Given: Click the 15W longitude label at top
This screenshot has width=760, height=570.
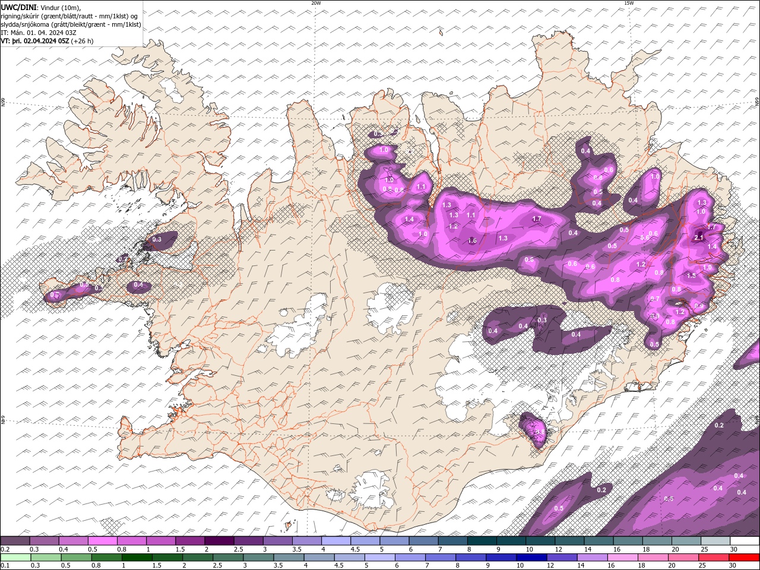Looking at the screenshot, I should 629,3.
